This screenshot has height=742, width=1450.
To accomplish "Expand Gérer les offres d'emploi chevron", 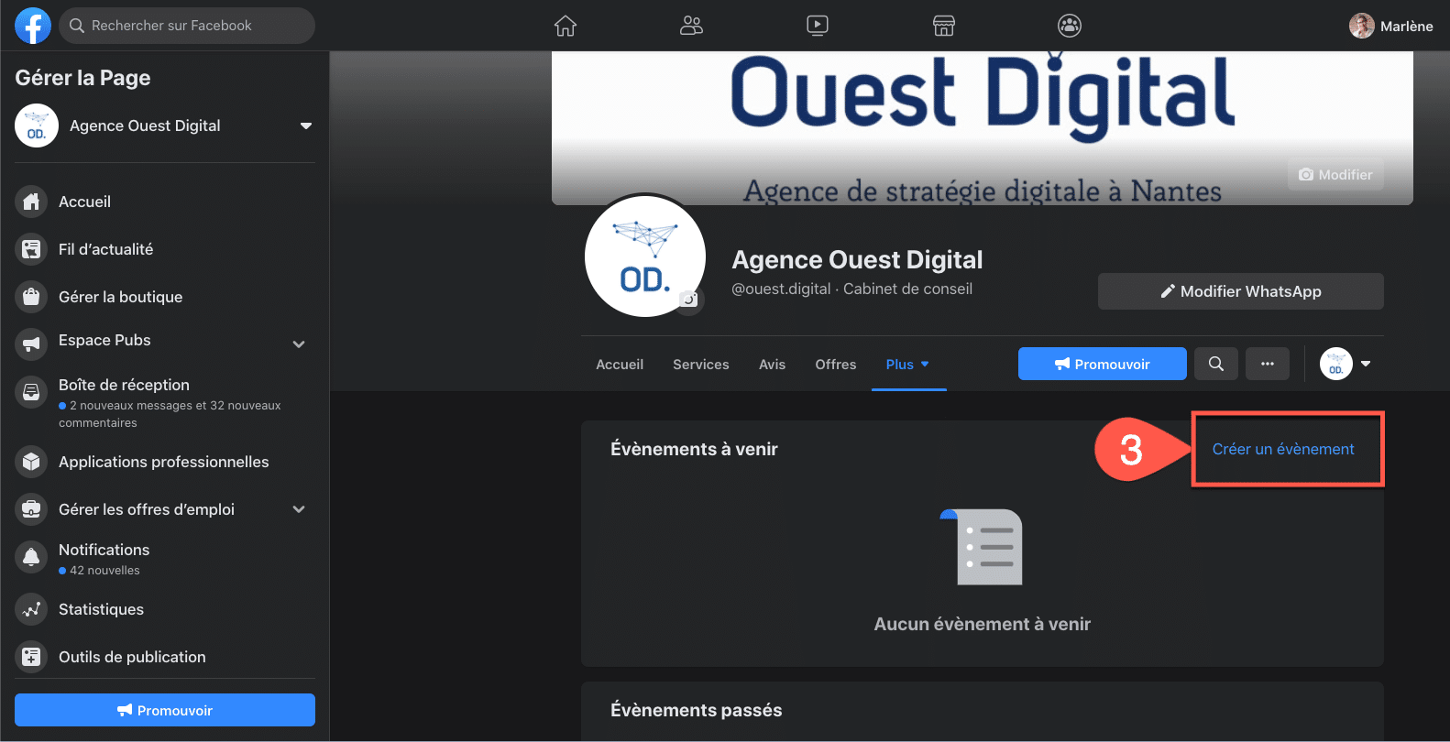I will point(299,509).
